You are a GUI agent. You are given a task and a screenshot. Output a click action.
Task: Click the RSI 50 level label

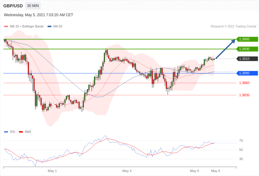pyautogui.click(x=241, y=150)
